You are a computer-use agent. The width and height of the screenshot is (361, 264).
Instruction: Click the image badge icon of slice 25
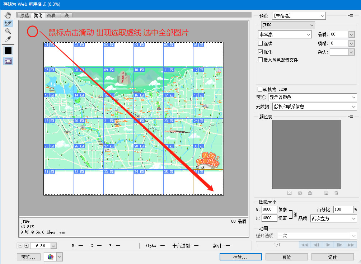click(x=52, y=146)
